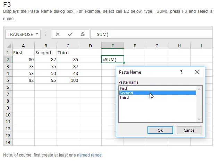This screenshot has width=219, height=161.
Task: Click the TRANSPOSE name box
Action: [x=20, y=34]
